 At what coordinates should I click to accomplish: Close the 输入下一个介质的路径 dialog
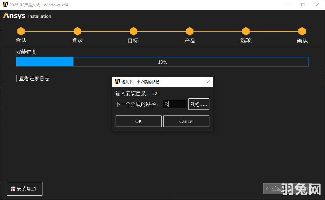(208, 82)
